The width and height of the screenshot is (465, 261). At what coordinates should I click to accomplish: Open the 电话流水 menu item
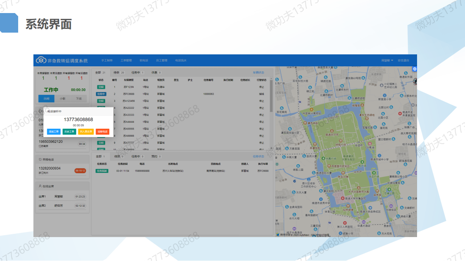coord(181,61)
